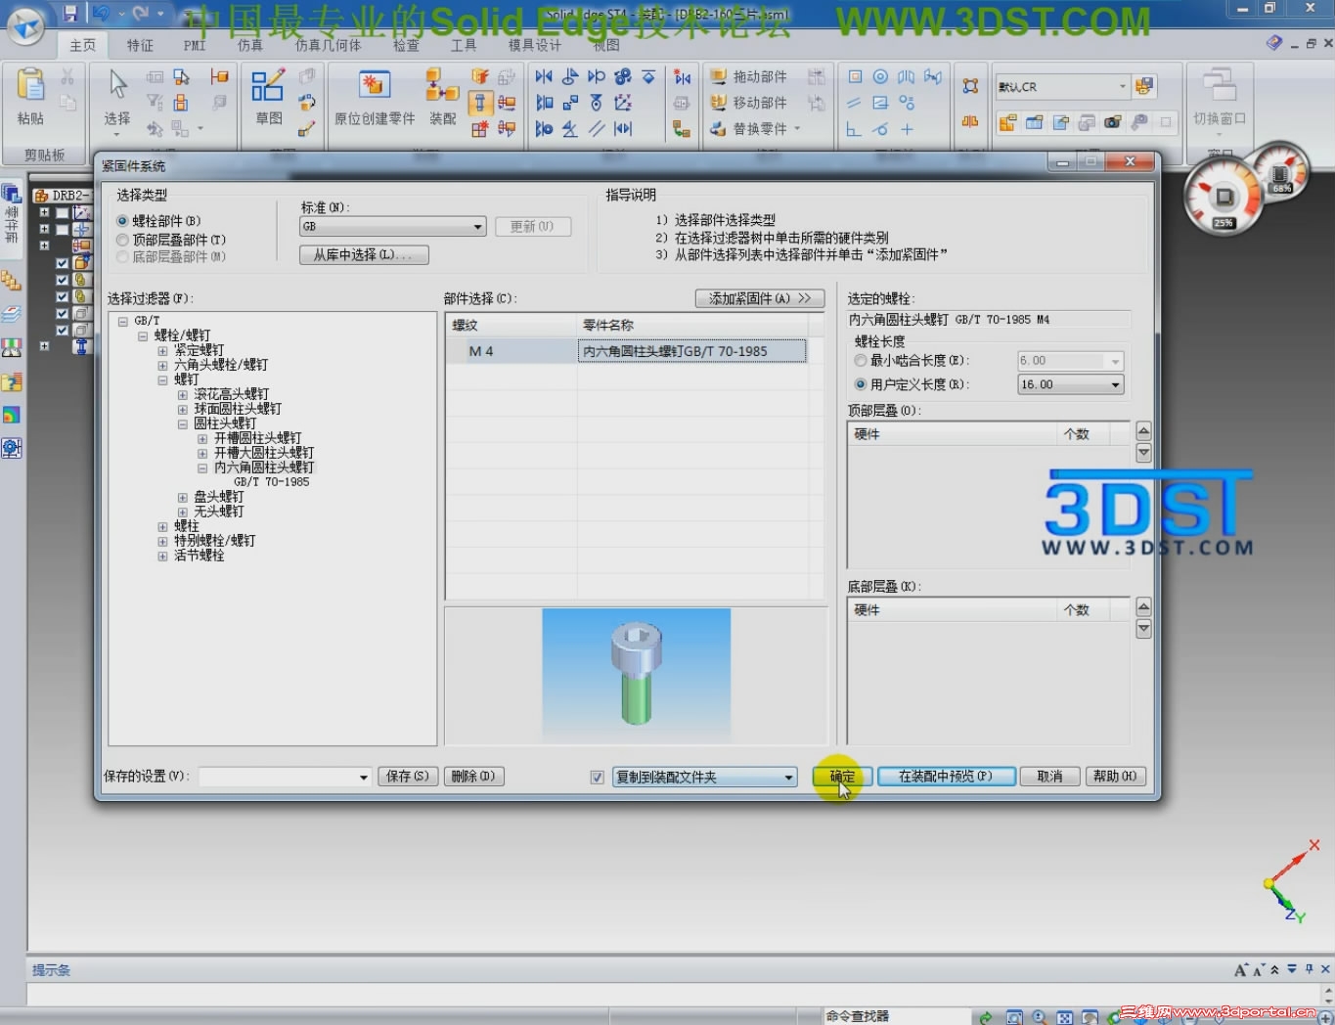The width and height of the screenshot is (1335, 1025).
Task: Toggle the last checked box in the assembly tree
Action: pos(62,330)
